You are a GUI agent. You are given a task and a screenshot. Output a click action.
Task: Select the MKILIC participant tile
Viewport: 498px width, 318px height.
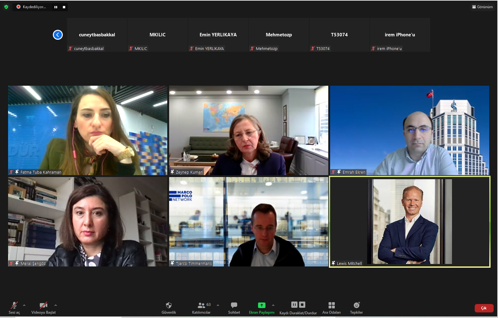tap(158, 35)
